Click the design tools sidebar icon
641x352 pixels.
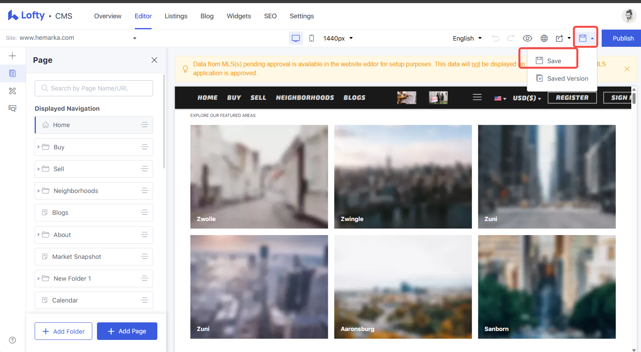coord(12,91)
